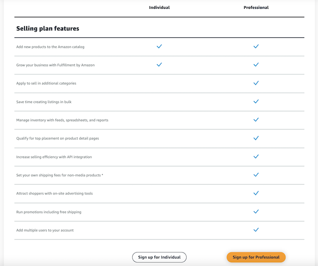The image size is (318, 266).
Task: Click checkmark for Manage inventory with feeds
Action: coord(256,120)
